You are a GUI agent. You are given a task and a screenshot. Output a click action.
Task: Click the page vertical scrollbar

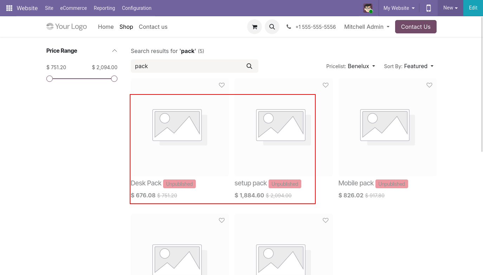(x=481, y=84)
